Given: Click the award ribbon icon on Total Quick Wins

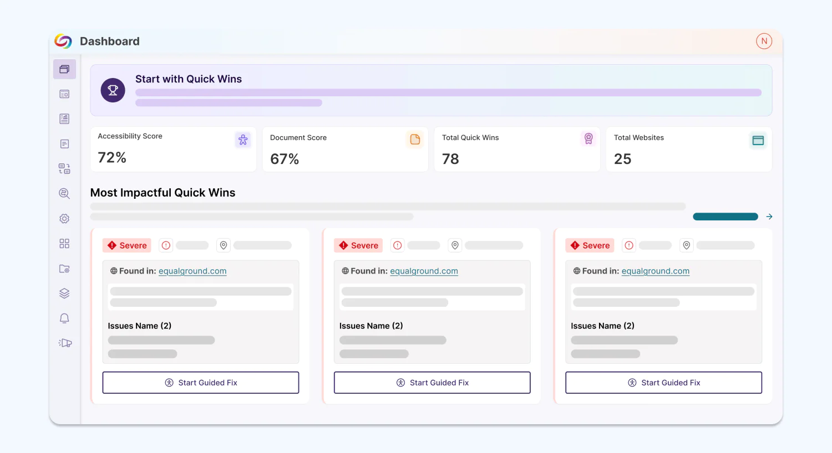Looking at the screenshot, I should (x=589, y=138).
